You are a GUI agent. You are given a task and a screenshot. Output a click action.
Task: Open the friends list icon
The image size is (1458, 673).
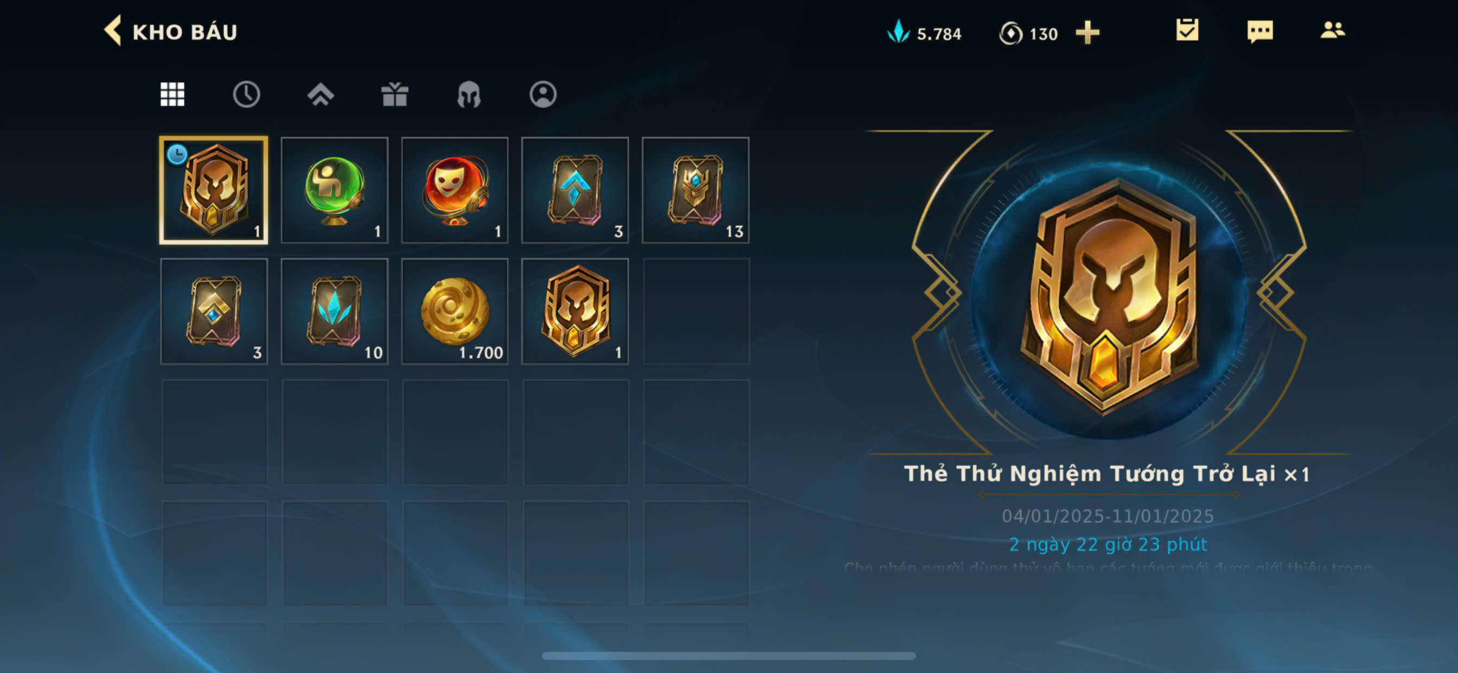tap(1332, 30)
